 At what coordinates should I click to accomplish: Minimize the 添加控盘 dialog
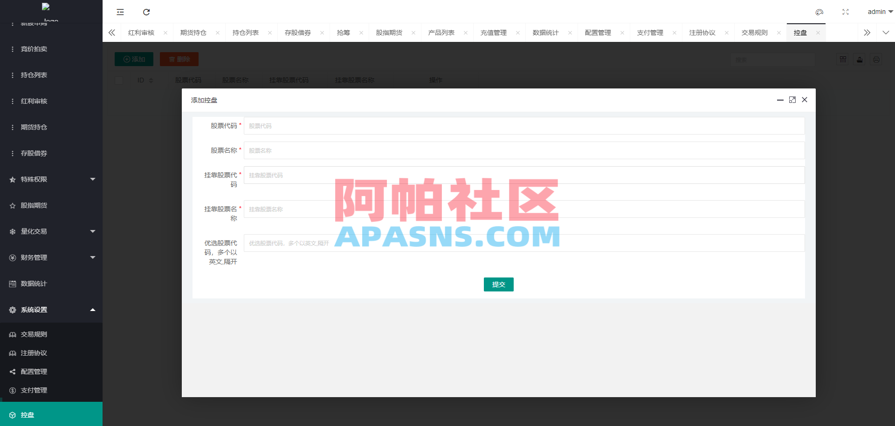point(780,100)
